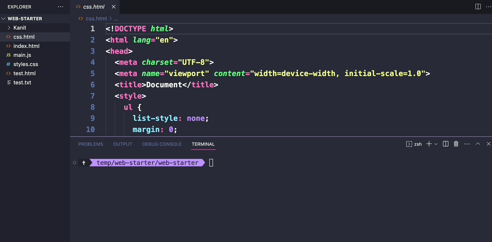Open test.txt from the file list

22,82
